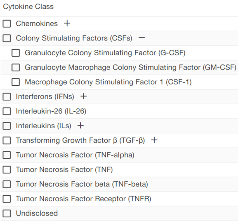Expand Interleukins (ILs) using plus icon
Viewport: 238px width, 221px height.
point(81,126)
